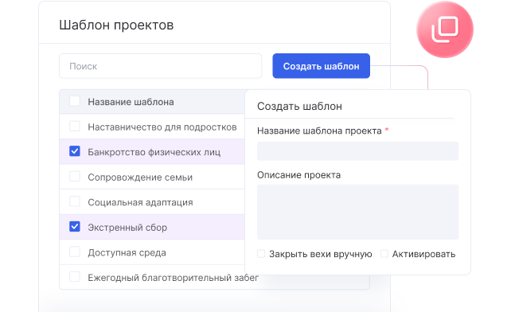Enable the Активировать checkbox
The width and height of the screenshot is (511, 312).
click(x=384, y=254)
